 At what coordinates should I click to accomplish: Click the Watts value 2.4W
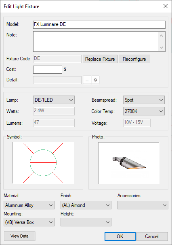coord(54,111)
